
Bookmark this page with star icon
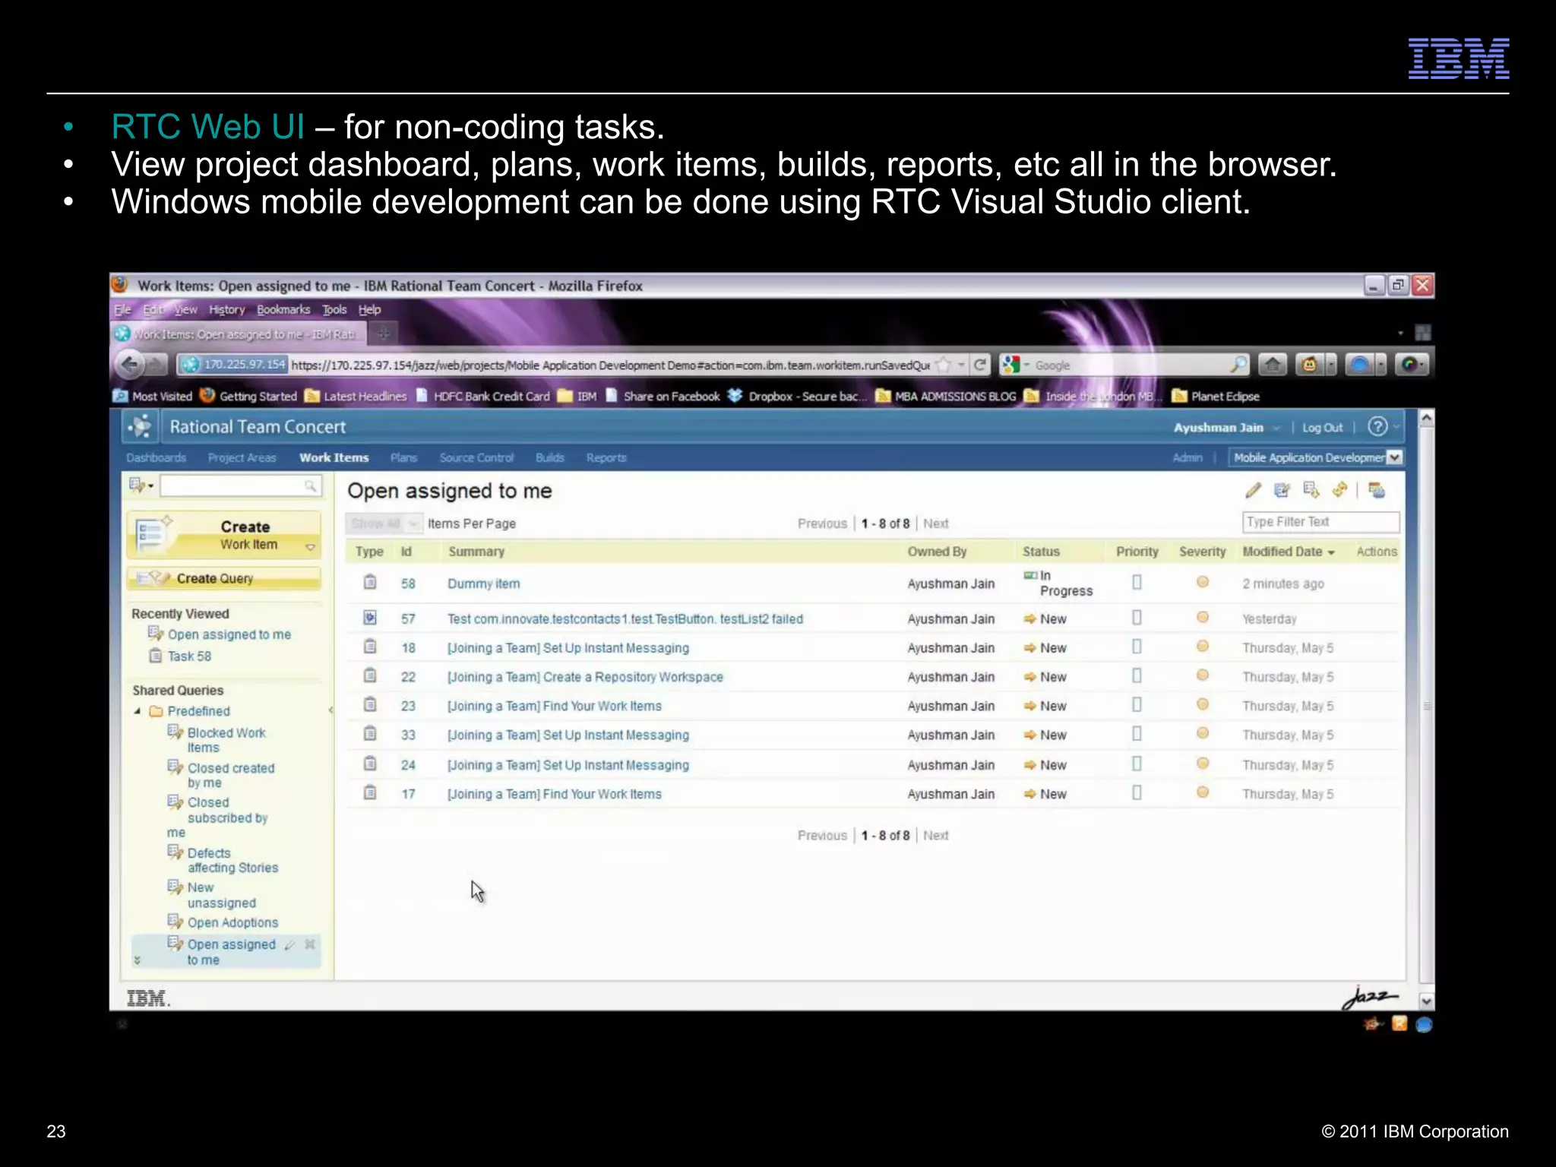(x=944, y=365)
